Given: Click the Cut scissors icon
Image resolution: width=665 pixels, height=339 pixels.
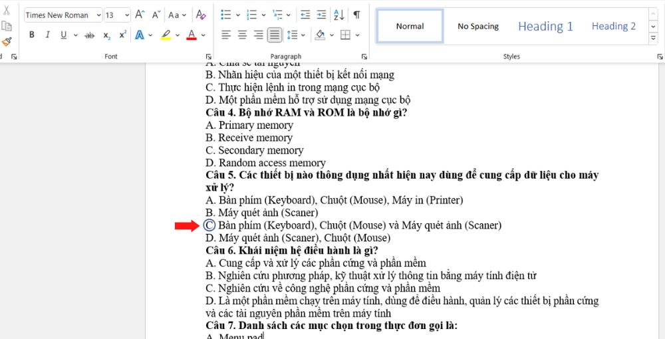Looking at the screenshot, I should click(7, 11).
